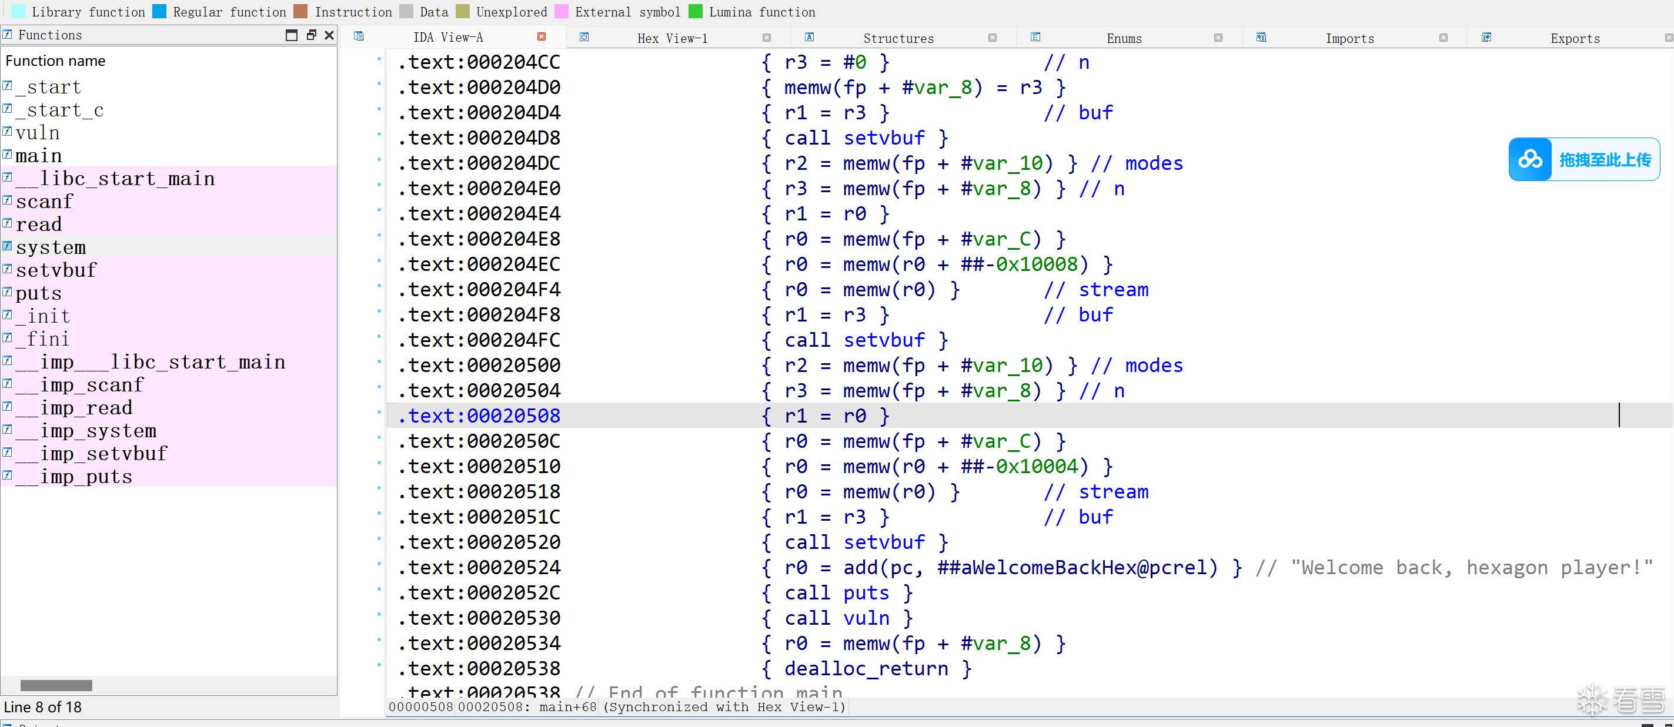Close the Structures tab
This screenshot has width=1674, height=727.
[x=993, y=38]
